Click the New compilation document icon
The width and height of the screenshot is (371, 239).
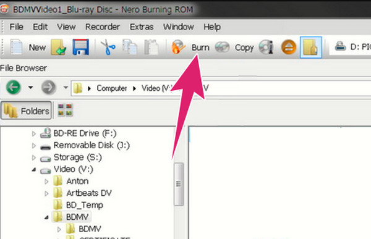coord(16,47)
